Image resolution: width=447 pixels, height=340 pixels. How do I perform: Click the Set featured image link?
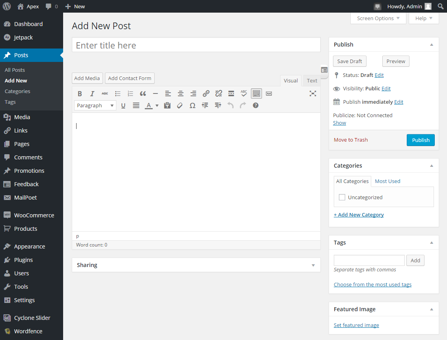[x=356, y=325]
